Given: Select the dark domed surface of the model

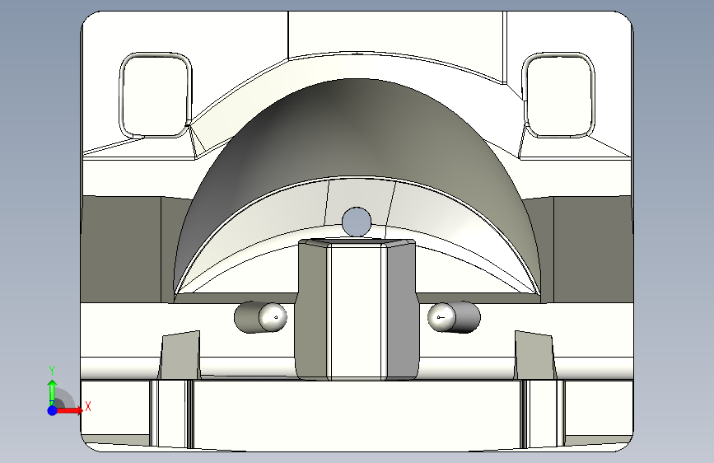Looking at the screenshot, I should (357, 132).
